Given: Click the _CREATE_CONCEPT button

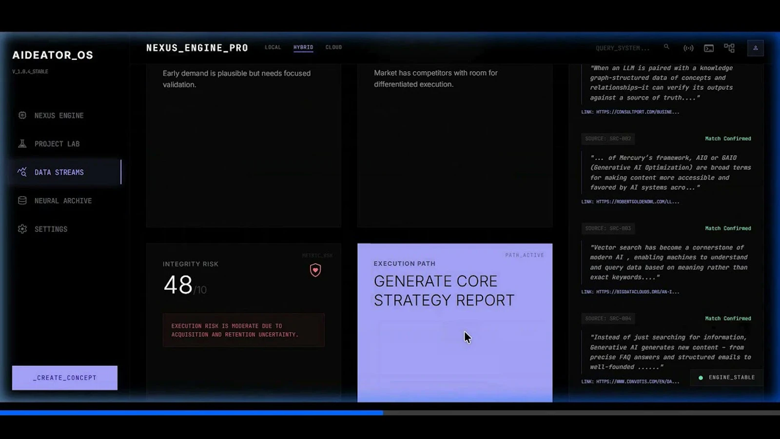Looking at the screenshot, I should click(x=65, y=378).
